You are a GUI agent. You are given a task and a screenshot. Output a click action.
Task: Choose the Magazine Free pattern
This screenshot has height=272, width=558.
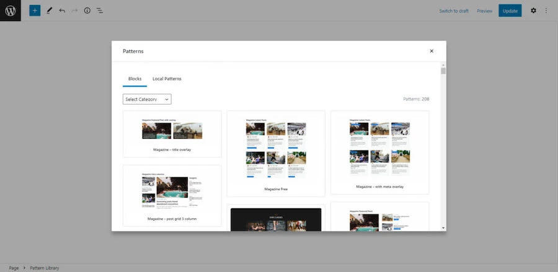276,154
